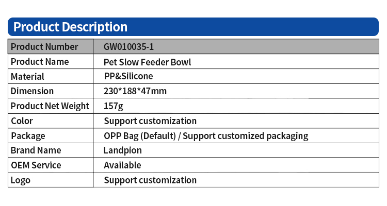Select the Product Number label cell
387x206 pixels.
(x=44, y=47)
